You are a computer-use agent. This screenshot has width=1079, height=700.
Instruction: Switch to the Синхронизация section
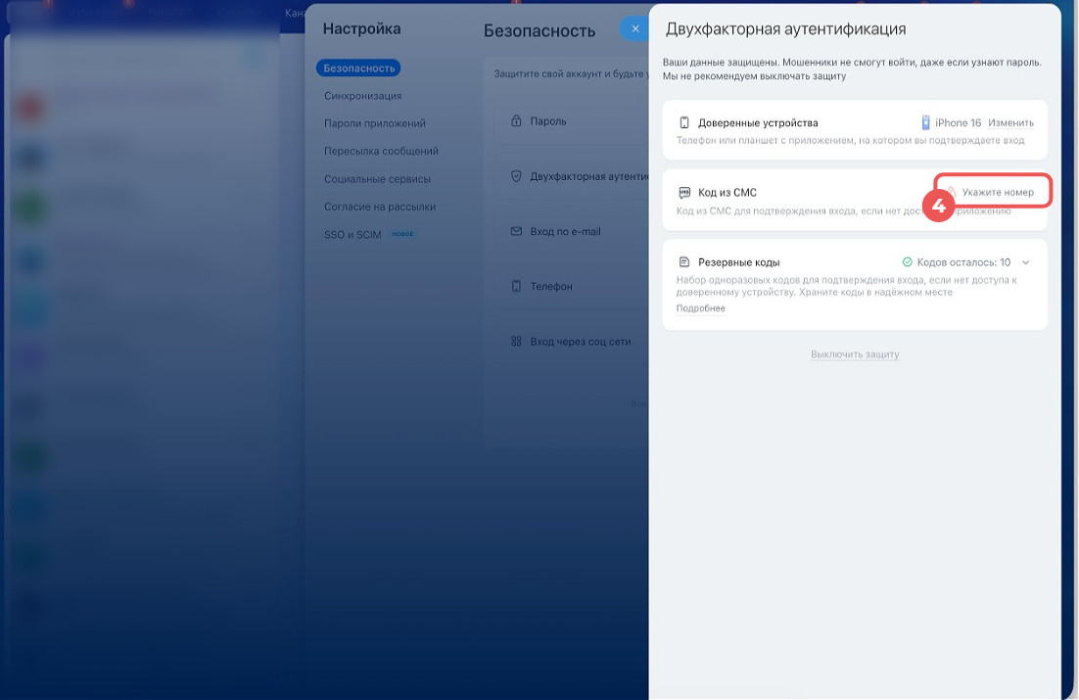363,96
